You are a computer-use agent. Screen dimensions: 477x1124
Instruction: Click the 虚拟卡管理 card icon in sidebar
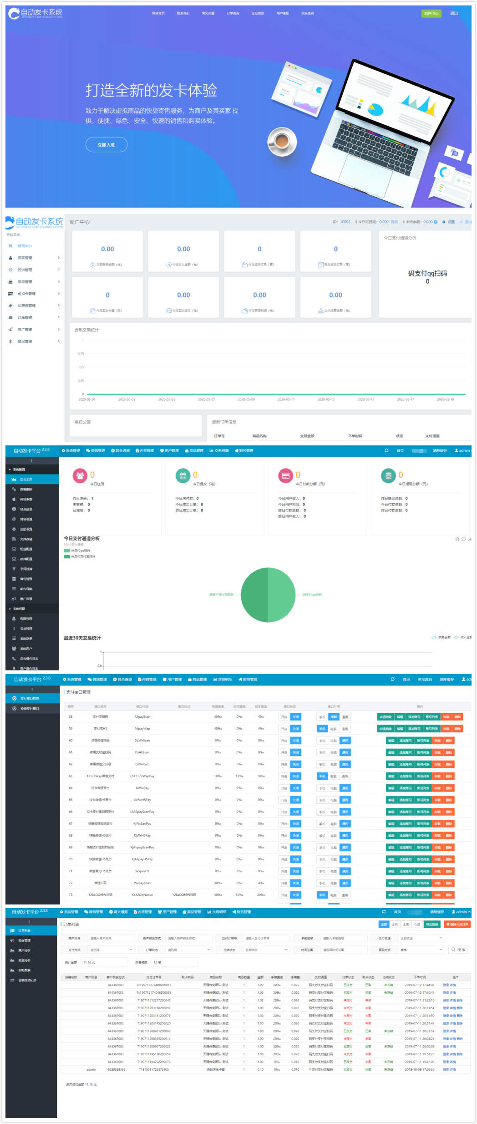10,294
